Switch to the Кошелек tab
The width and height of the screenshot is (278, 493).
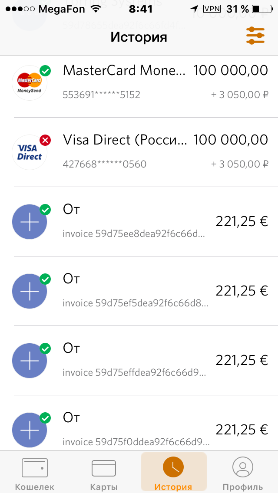pos(35,474)
